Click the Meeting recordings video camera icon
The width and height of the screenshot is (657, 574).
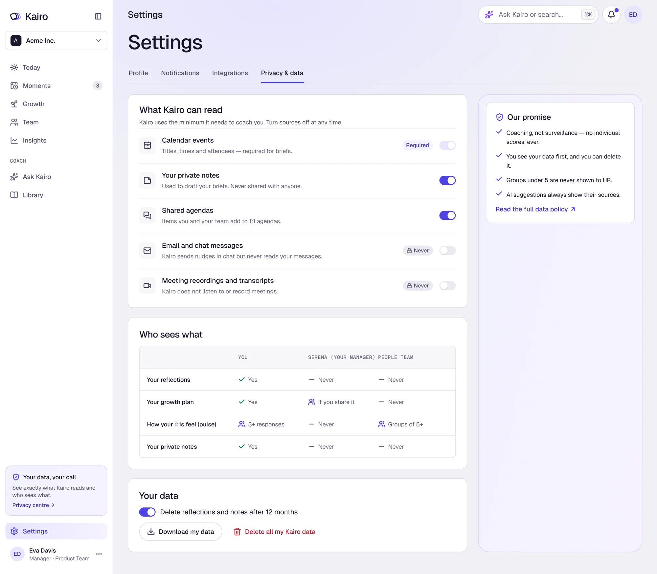pos(147,286)
